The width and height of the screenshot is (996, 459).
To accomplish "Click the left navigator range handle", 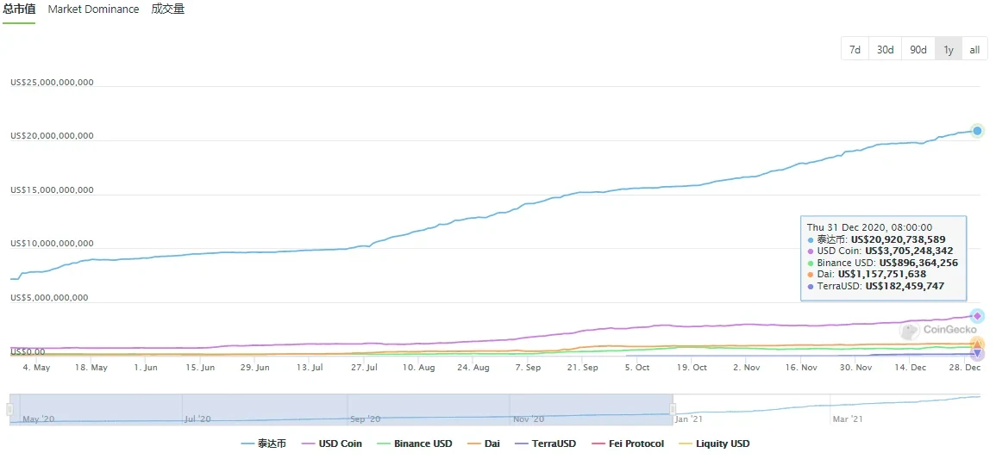I will coord(9,409).
